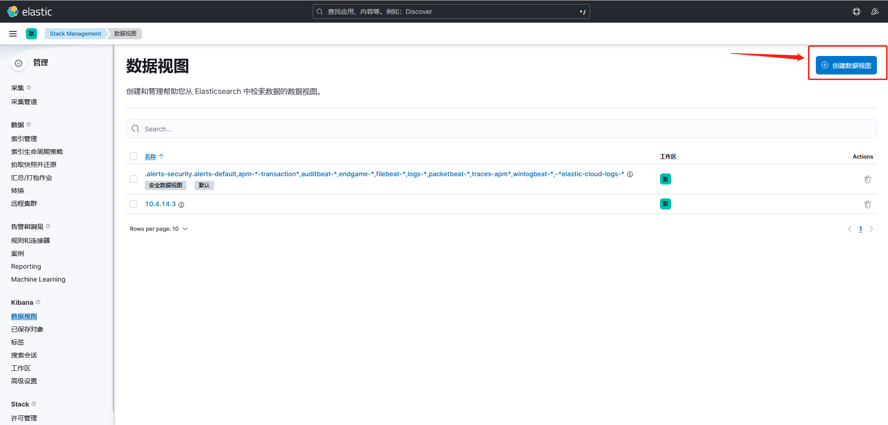The width and height of the screenshot is (888, 425).
Task: Open the help menu icon
Action: [857, 12]
